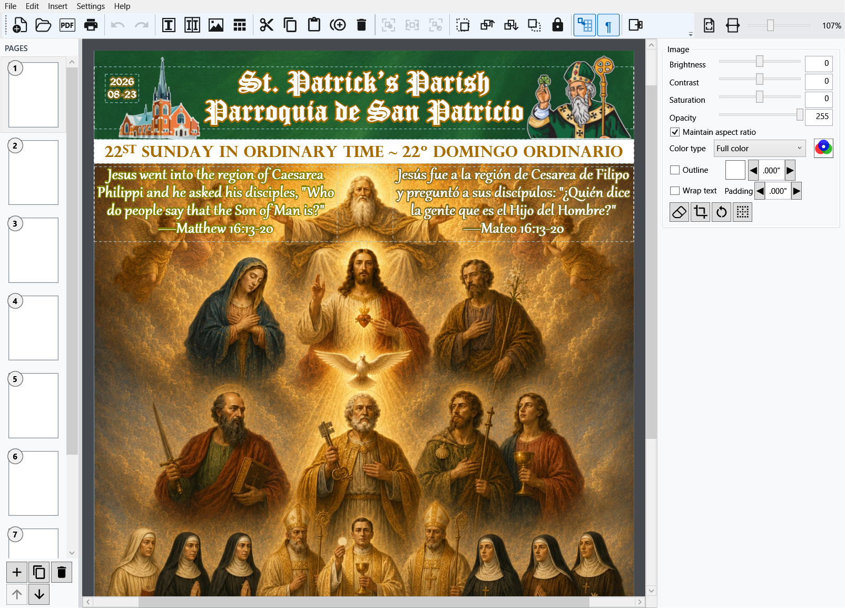Click the eraser image tool

click(680, 212)
